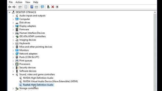Click the DESKTOP-S79HACG computer icon
The image size is (162, 91).
(13, 12)
